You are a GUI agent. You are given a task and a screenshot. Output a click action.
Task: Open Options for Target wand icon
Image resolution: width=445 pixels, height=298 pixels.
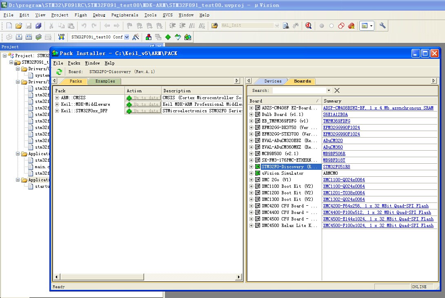click(x=136, y=37)
